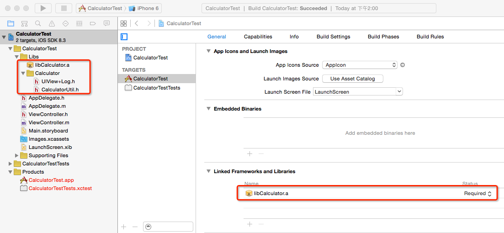Switch to the Build Settings tab
504x233 pixels.
pos(333,37)
